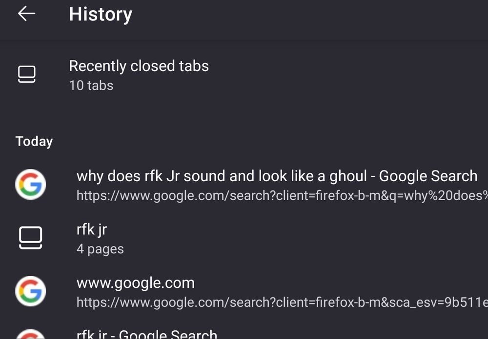Select the stacked-tabs icon in the first row
Screen dimensions: 488x339
click(x=26, y=74)
